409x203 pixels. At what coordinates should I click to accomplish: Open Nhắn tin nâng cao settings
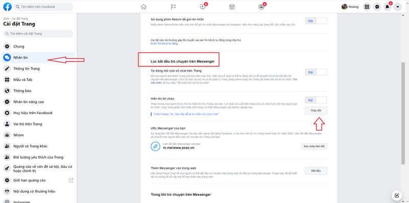(38, 102)
